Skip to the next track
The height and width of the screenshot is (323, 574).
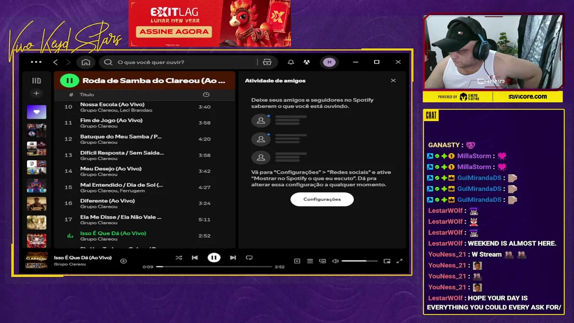click(x=233, y=258)
